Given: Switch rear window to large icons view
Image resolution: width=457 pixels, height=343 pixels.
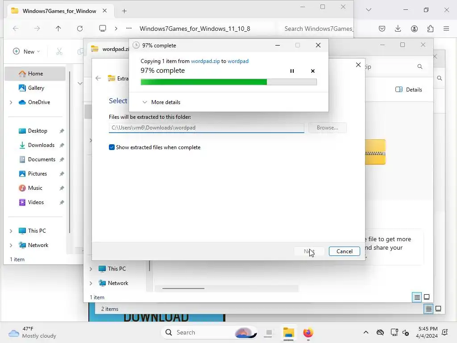Looking at the screenshot, I should 438,309.
